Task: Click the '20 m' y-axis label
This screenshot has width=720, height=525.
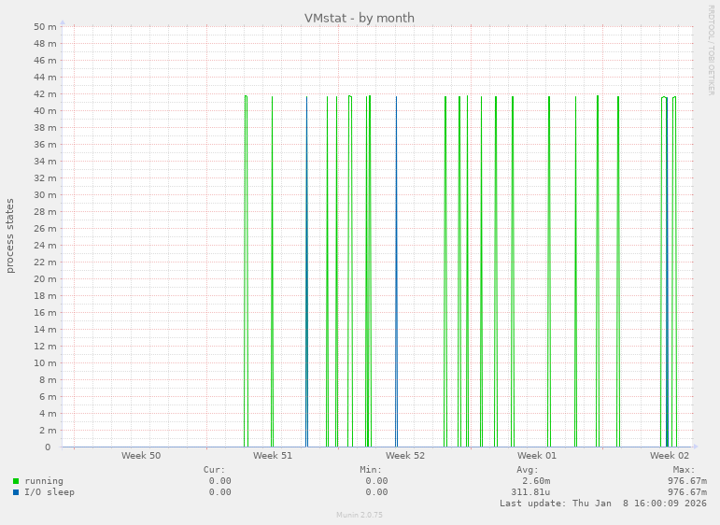Action: pos(45,278)
